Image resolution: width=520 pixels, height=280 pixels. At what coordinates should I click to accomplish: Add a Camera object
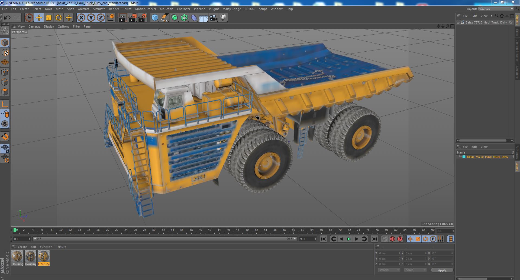point(214,18)
